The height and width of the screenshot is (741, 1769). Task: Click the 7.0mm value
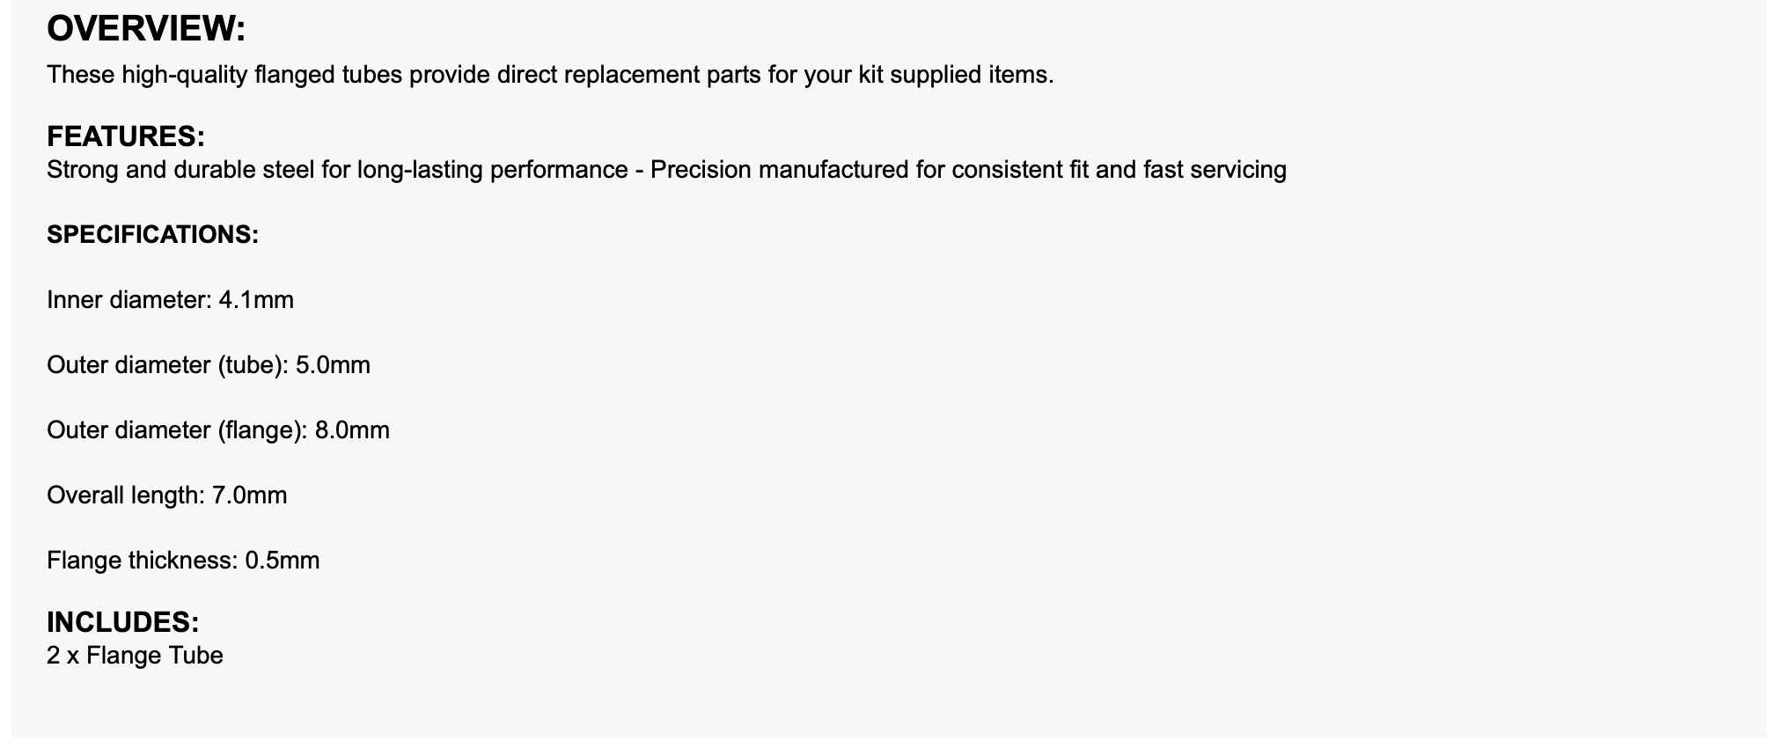pos(250,495)
